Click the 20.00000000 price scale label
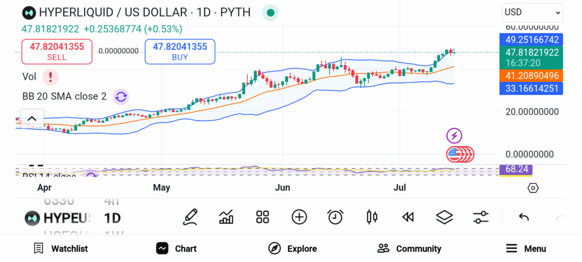 (x=532, y=112)
